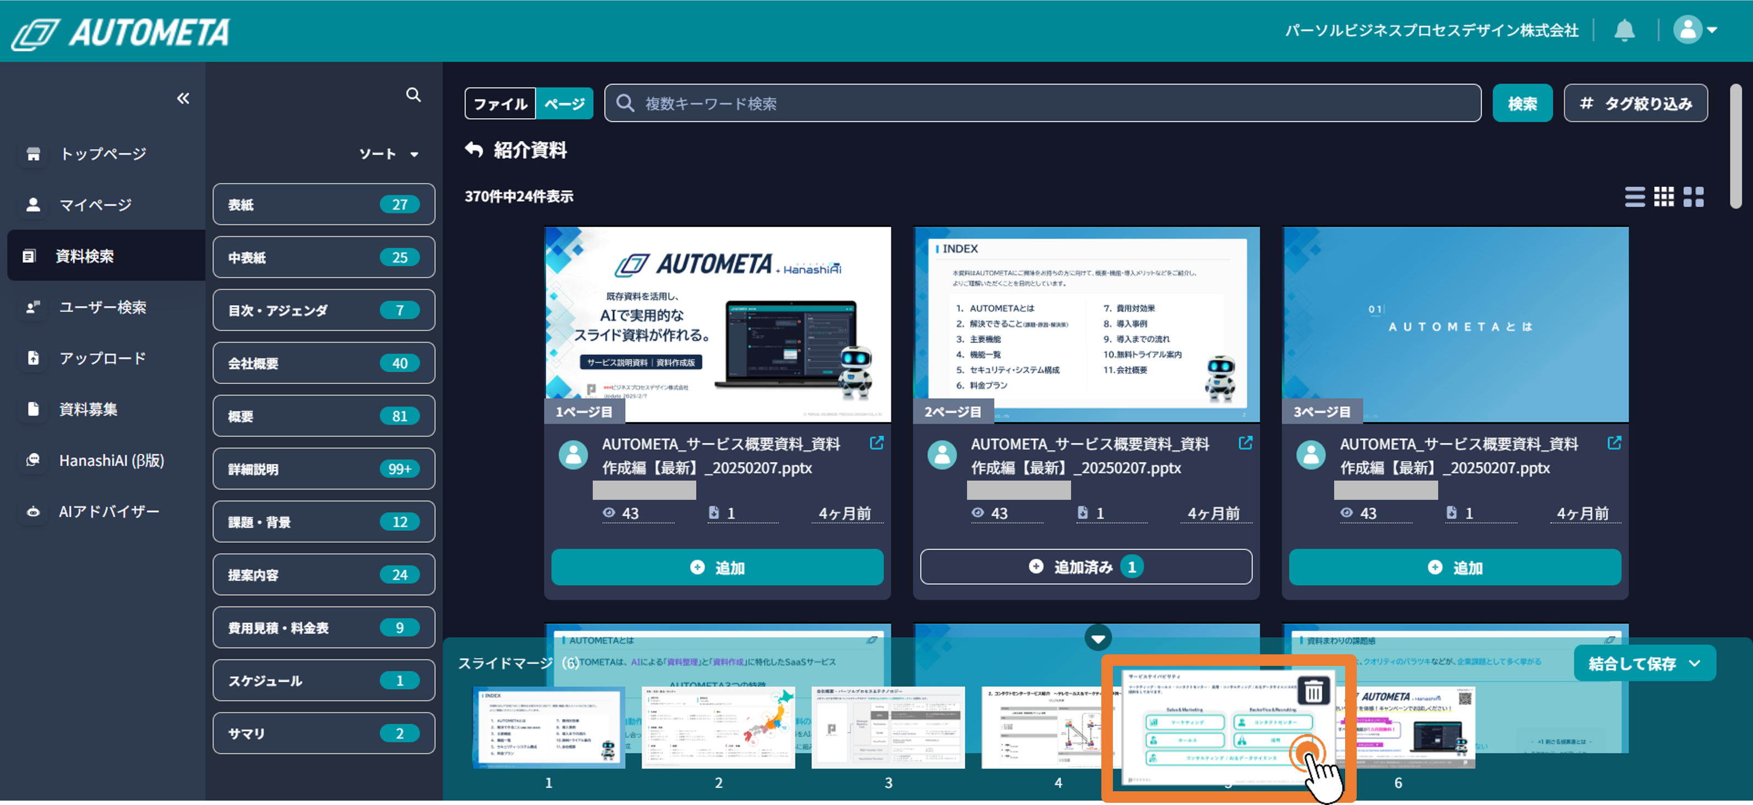Switch to small grid view layout

coord(1664,197)
